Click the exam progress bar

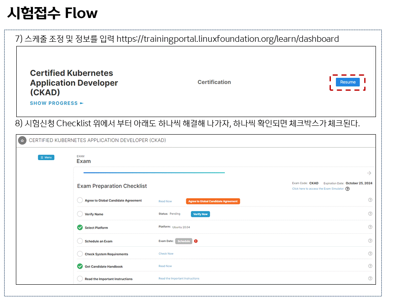154,173
